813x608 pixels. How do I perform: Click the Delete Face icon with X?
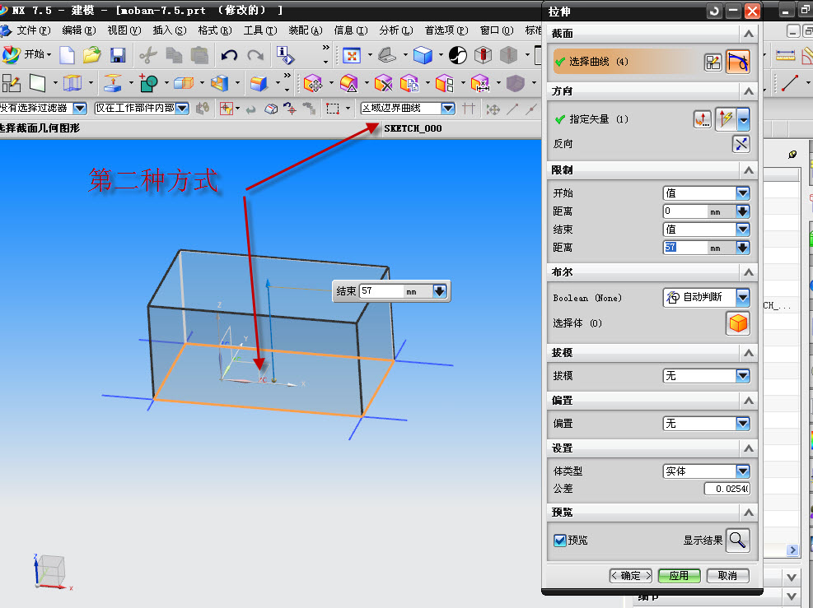coord(384,83)
